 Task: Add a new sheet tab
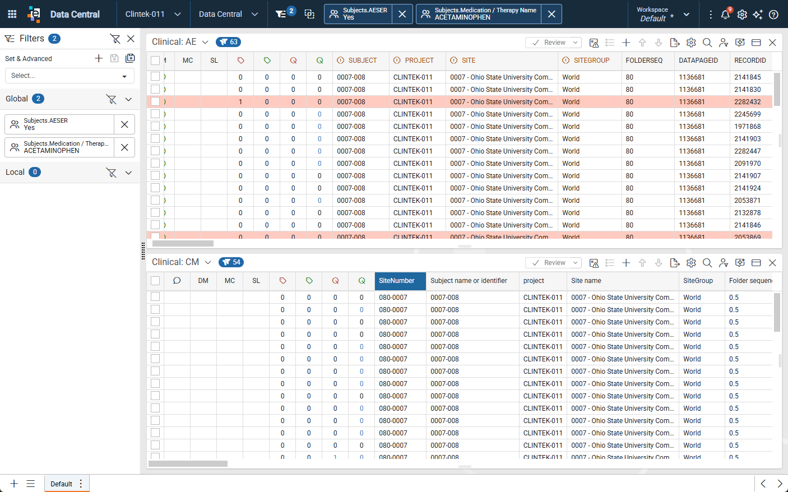click(14, 484)
